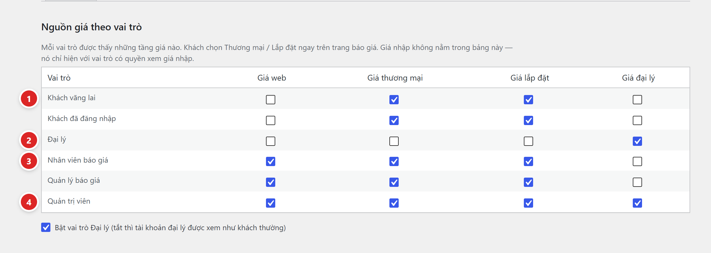Enable Giá đại lý for Nhân viên báo giá
Viewport: 711px width, 253px height.
pos(637,161)
